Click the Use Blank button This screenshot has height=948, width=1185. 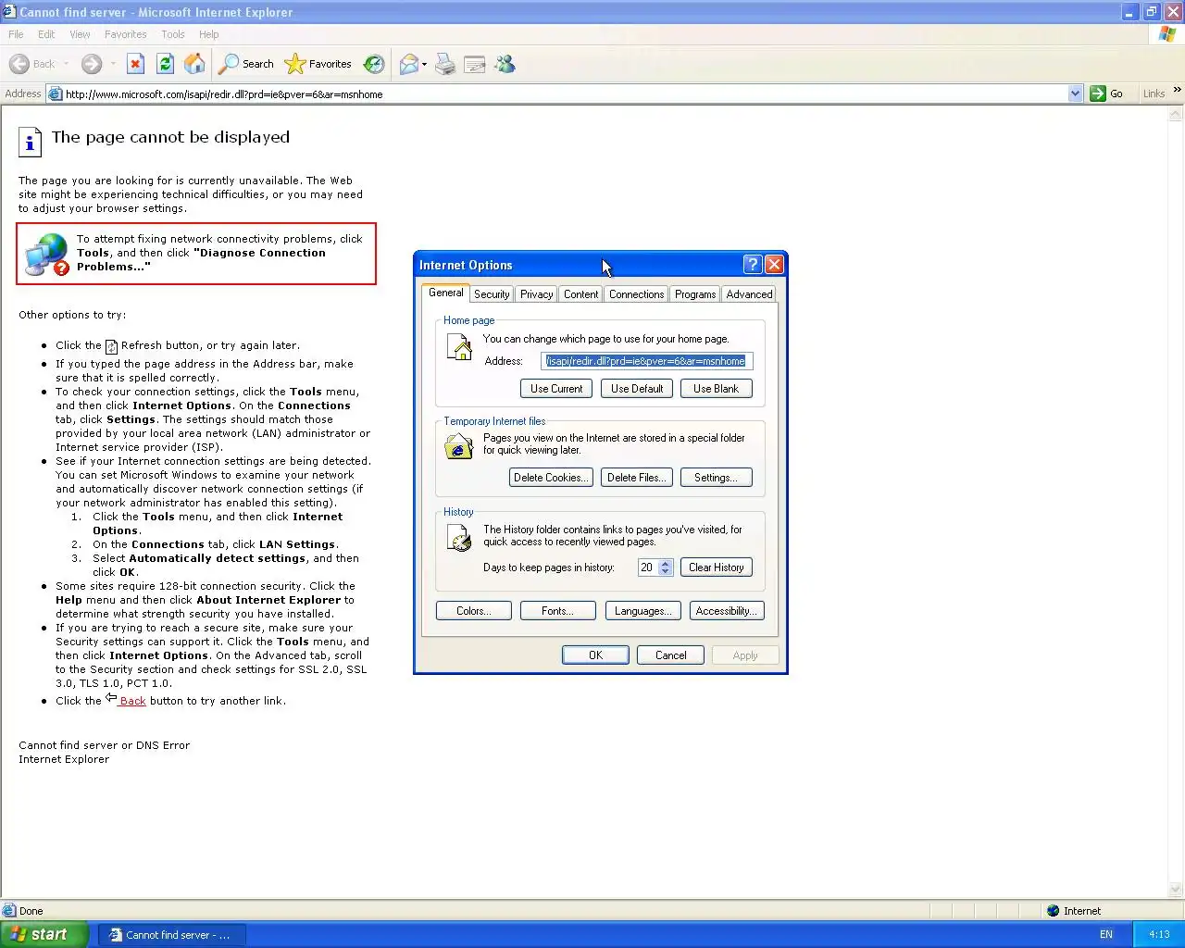717,389
